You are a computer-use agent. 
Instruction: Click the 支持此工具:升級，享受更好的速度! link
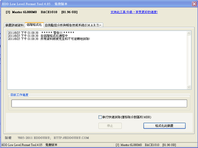point(134,12)
